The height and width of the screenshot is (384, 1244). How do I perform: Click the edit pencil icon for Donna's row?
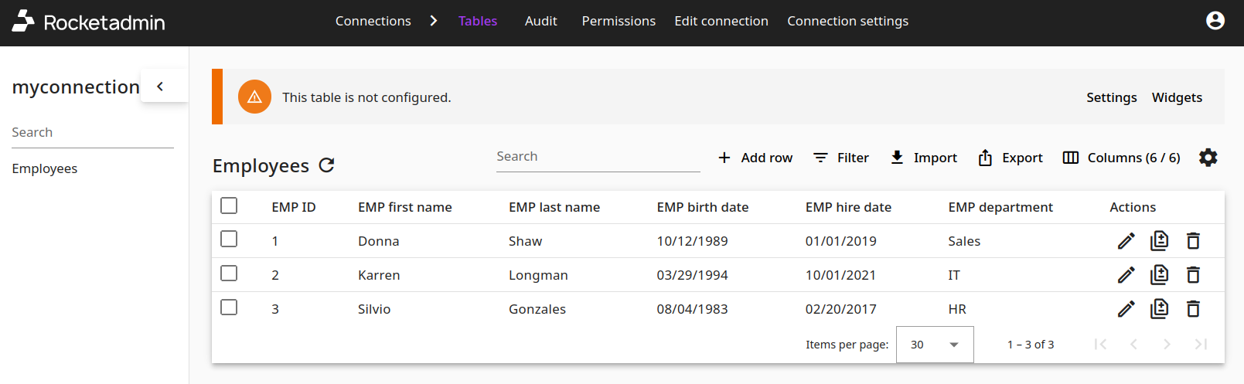[x=1126, y=241]
